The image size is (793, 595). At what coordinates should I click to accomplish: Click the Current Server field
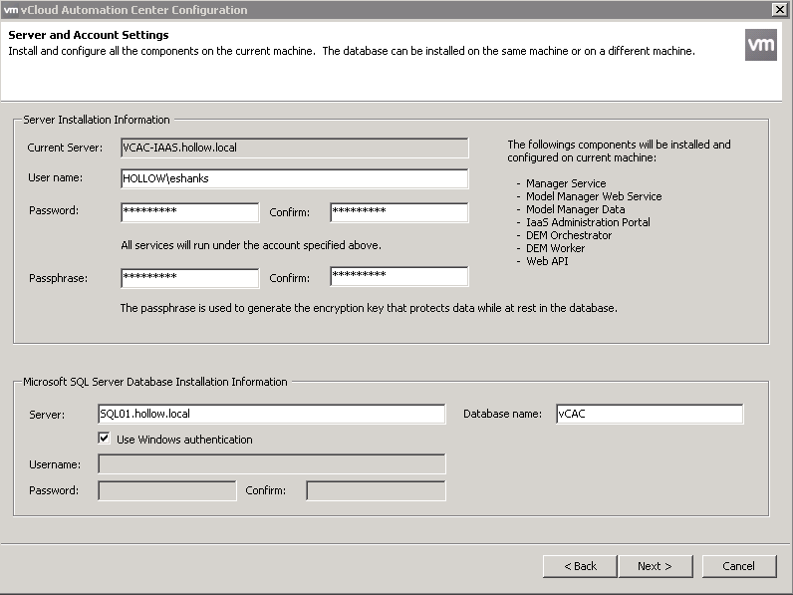point(293,148)
